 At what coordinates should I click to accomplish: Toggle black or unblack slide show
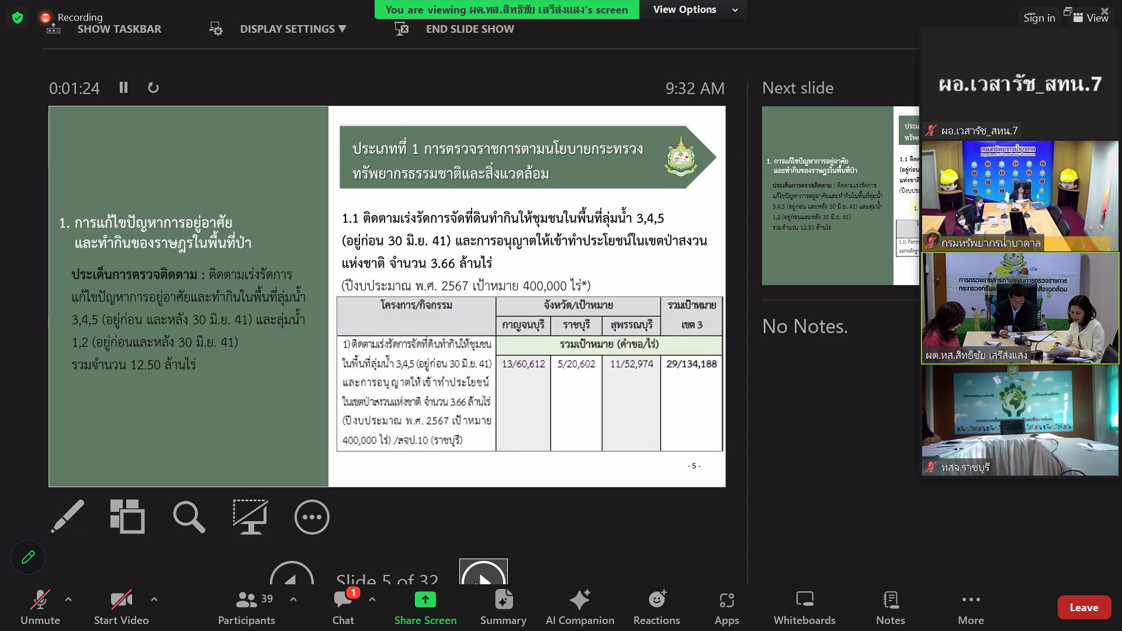250,516
